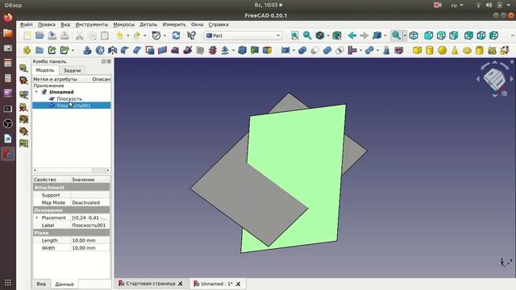Click the Map Mode Deactivated value

[90, 202]
